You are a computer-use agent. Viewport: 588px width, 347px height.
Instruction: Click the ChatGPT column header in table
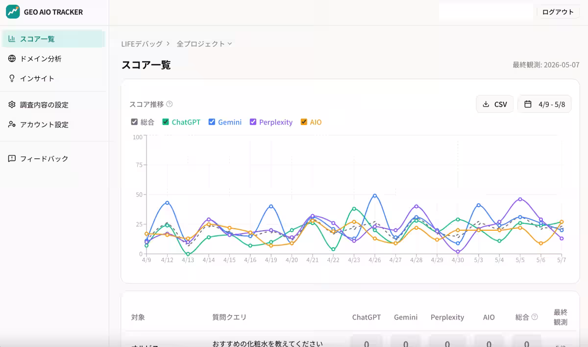367,317
